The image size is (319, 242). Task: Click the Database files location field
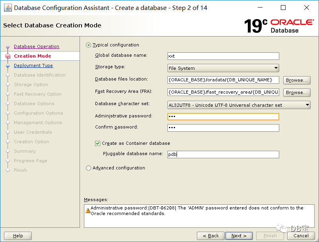click(x=223, y=80)
